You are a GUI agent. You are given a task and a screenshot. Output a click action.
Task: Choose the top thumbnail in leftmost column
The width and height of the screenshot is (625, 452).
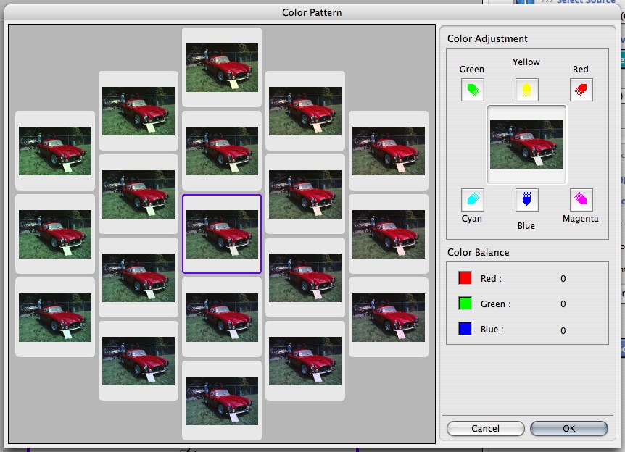(55, 151)
